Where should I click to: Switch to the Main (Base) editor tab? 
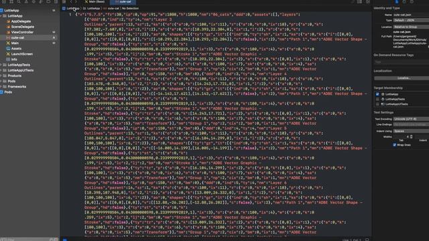[x=95, y=1]
